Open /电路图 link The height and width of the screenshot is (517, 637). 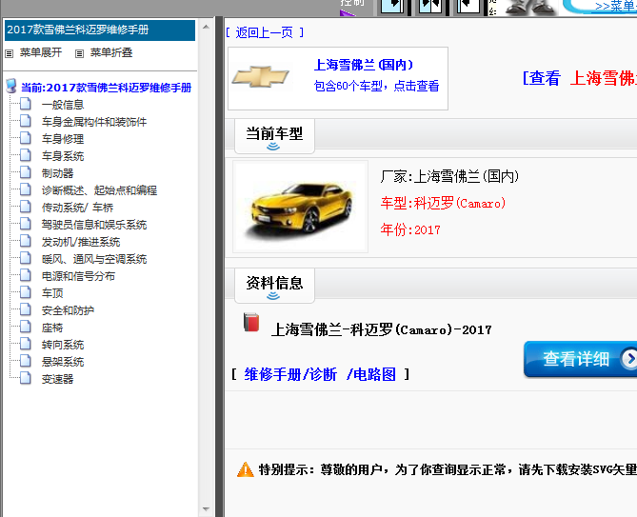coord(371,374)
